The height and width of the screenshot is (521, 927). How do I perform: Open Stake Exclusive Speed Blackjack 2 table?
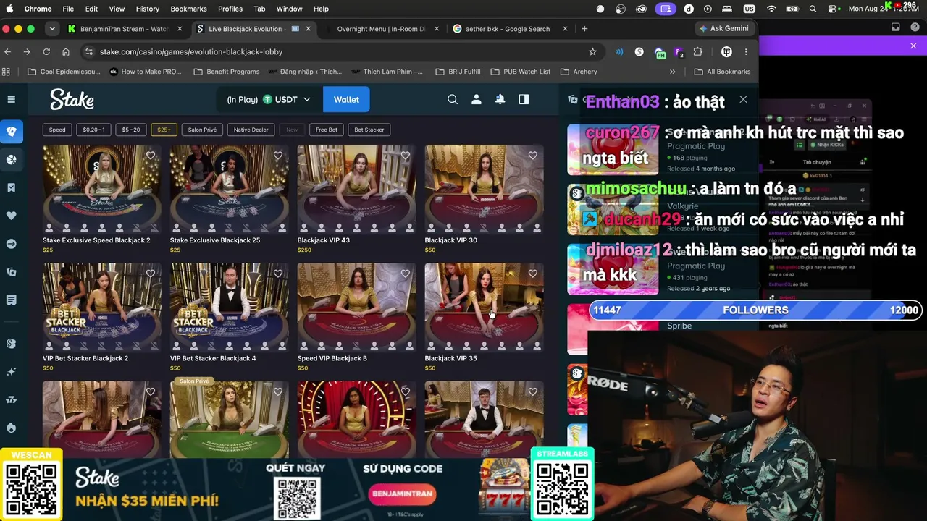(102, 189)
